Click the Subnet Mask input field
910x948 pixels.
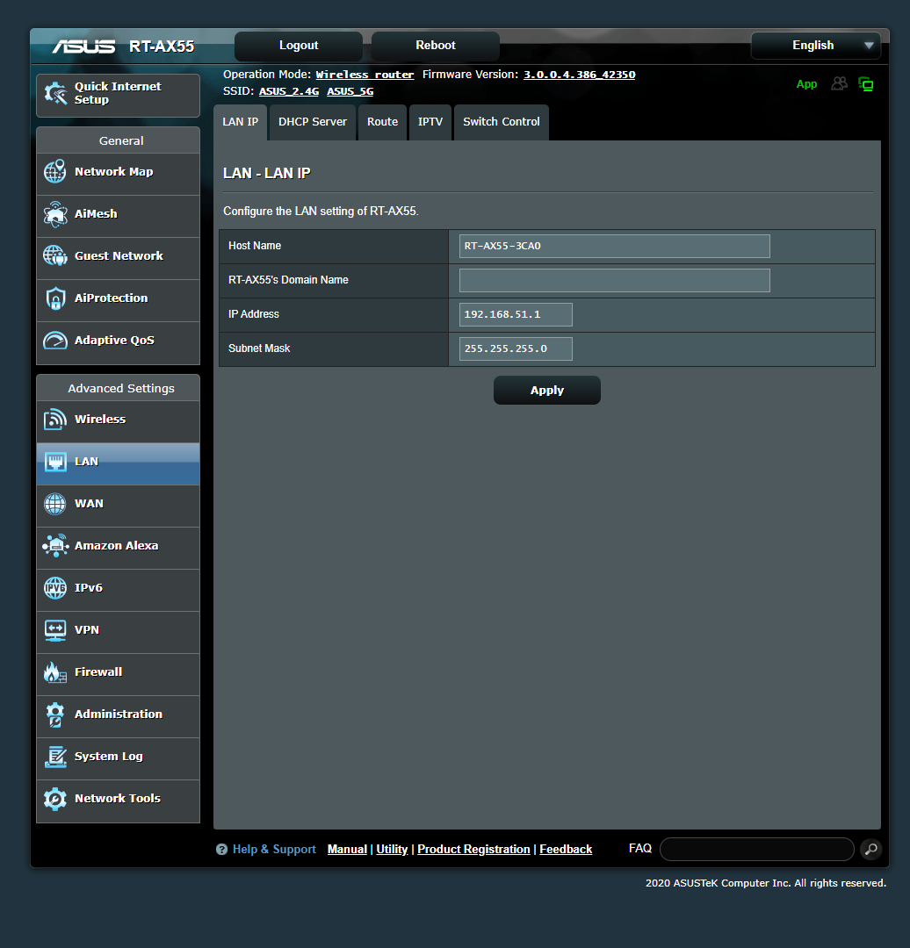516,348
